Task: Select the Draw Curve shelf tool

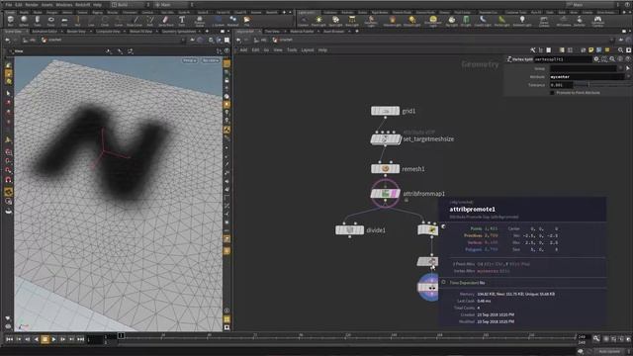Action: (x=135, y=20)
